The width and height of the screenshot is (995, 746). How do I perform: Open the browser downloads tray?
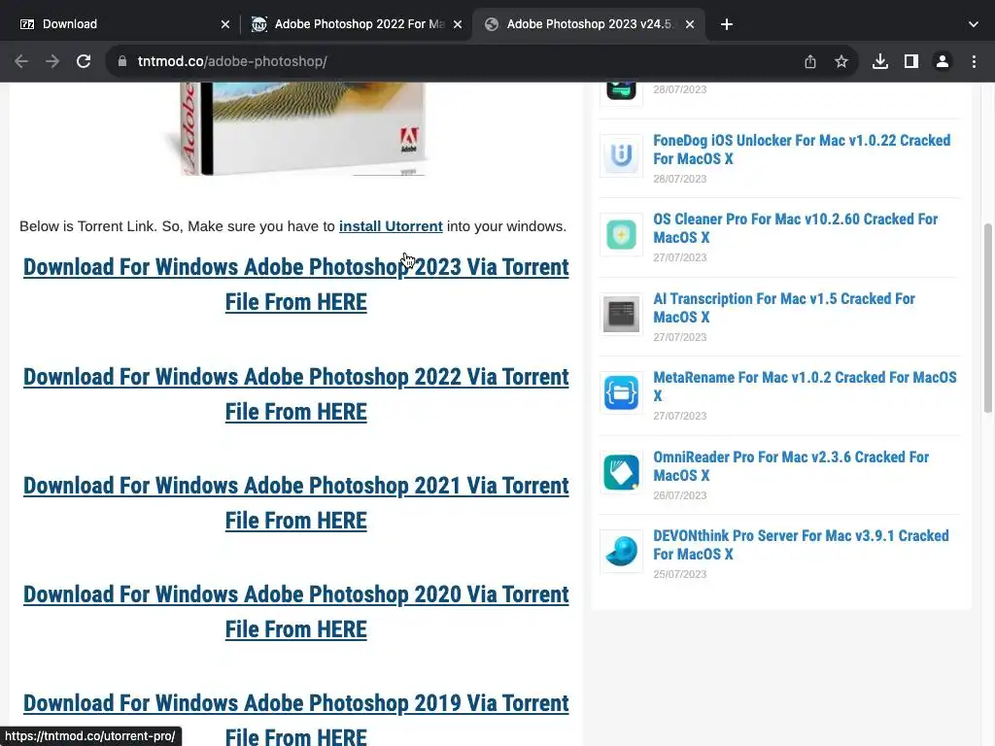click(879, 61)
